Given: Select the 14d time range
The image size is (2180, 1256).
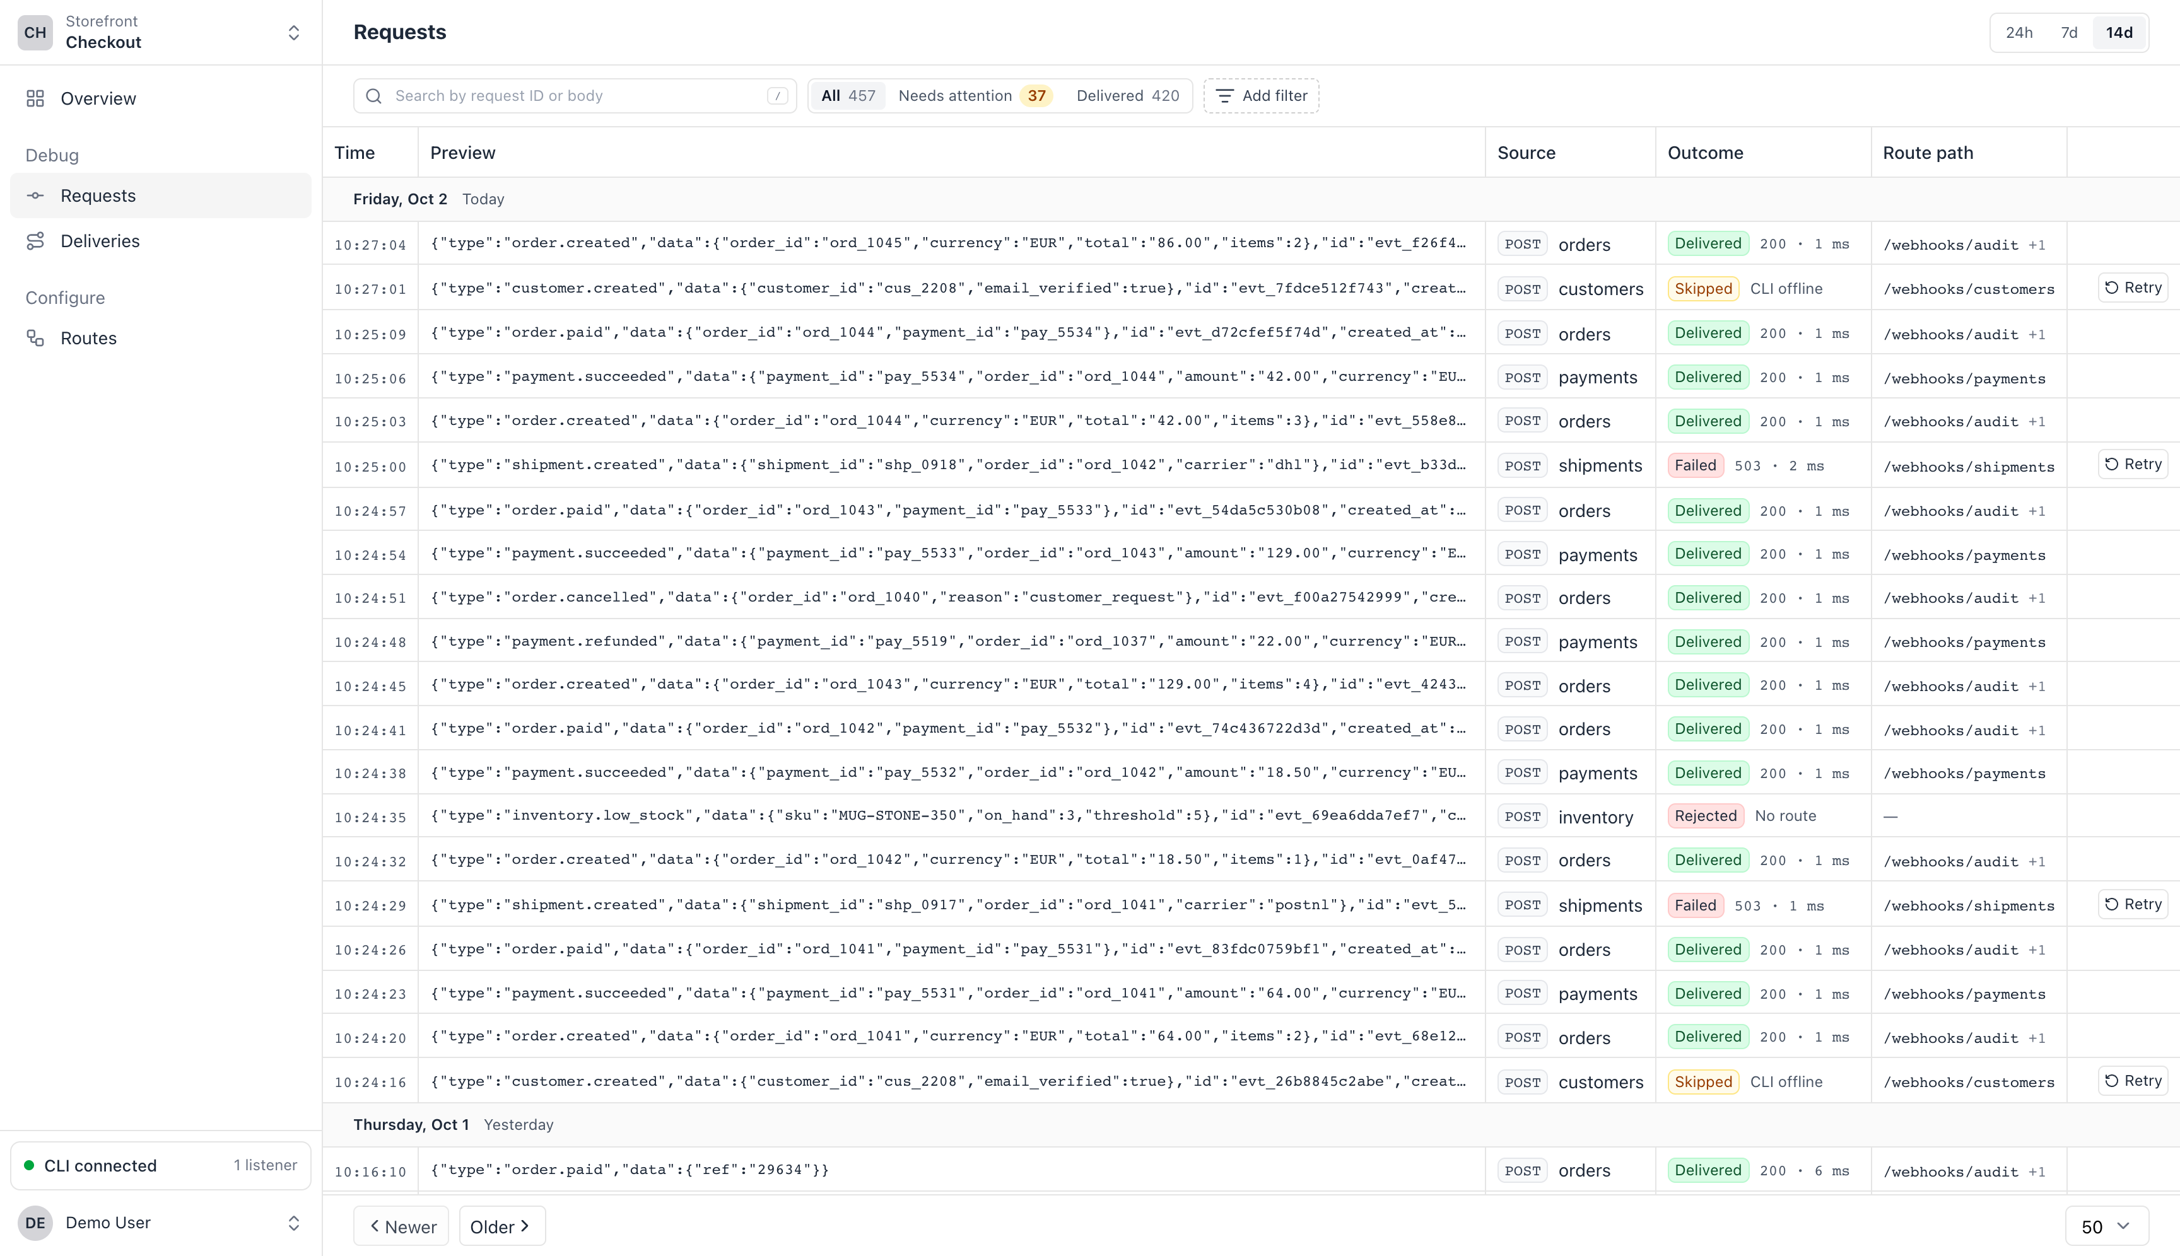Looking at the screenshot, I should coord(2119,33).
